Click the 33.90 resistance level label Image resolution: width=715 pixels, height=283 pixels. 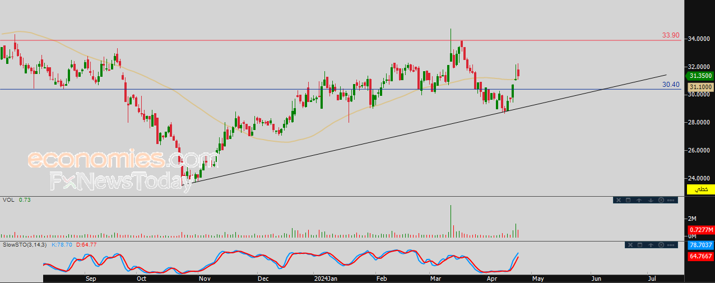pyautogui.click(x=671, y=35)
